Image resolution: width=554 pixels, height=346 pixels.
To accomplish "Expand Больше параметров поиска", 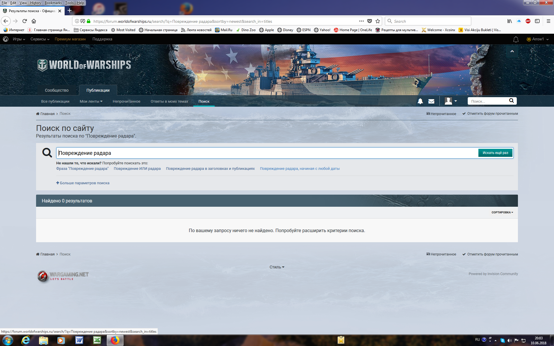I will [x=83, y=183].
